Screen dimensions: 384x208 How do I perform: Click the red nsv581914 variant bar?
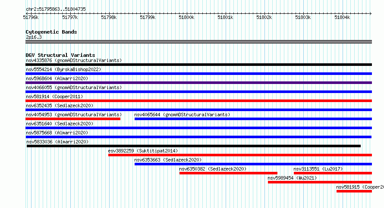click(x=198, y=101)
